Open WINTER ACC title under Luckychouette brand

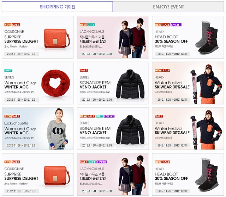pos(17,133)
